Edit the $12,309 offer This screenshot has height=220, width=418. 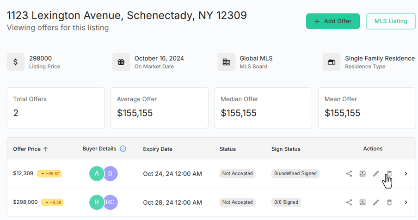376,174
